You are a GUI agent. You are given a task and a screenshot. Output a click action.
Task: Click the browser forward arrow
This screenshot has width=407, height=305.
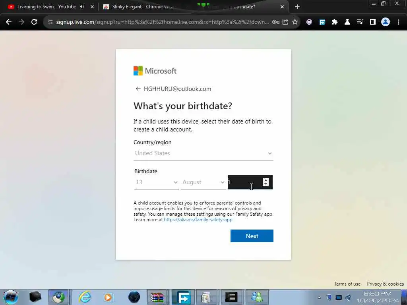tap(21, 22)
